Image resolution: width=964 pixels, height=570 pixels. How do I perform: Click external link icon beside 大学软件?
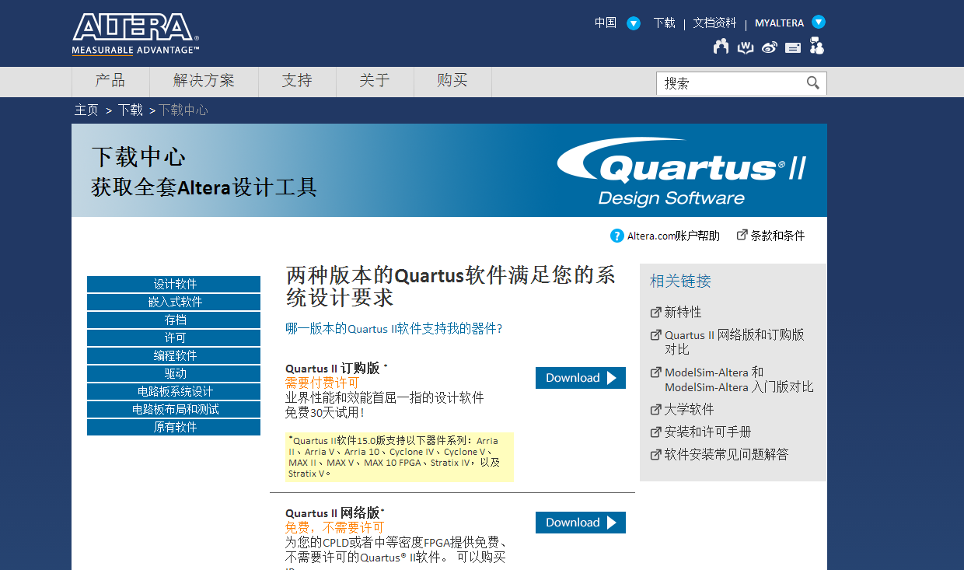point(655,409)
